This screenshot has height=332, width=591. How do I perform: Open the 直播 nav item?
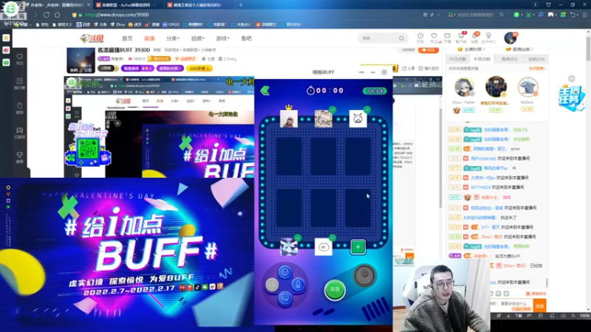149,38
